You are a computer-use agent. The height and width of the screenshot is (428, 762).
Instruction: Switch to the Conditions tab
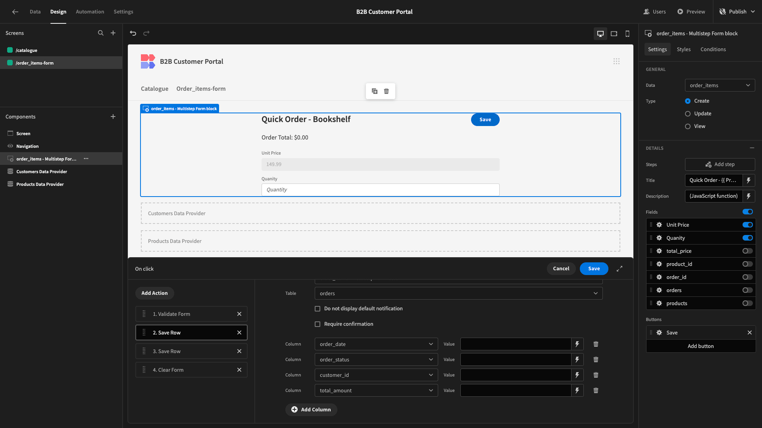713,49
